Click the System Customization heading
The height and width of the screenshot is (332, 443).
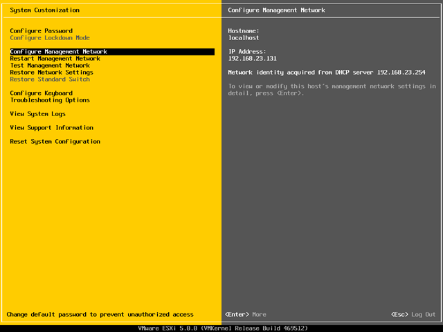pyautogui.click(x=44, y=10)
